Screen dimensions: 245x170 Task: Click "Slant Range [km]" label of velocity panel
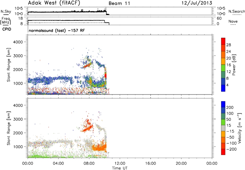coord(9,128)
